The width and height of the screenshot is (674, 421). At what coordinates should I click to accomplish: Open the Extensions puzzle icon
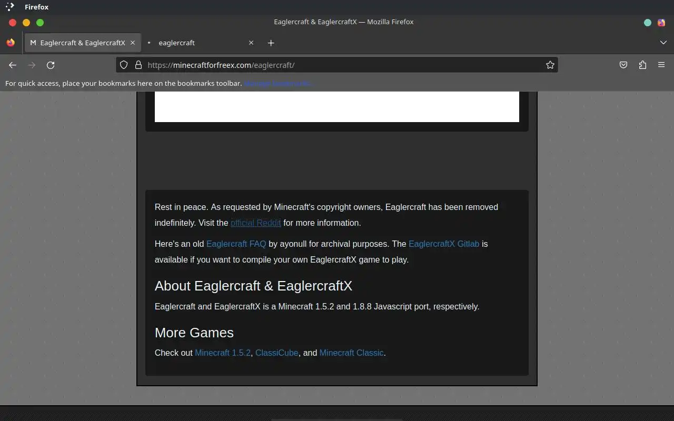point(642,65)
